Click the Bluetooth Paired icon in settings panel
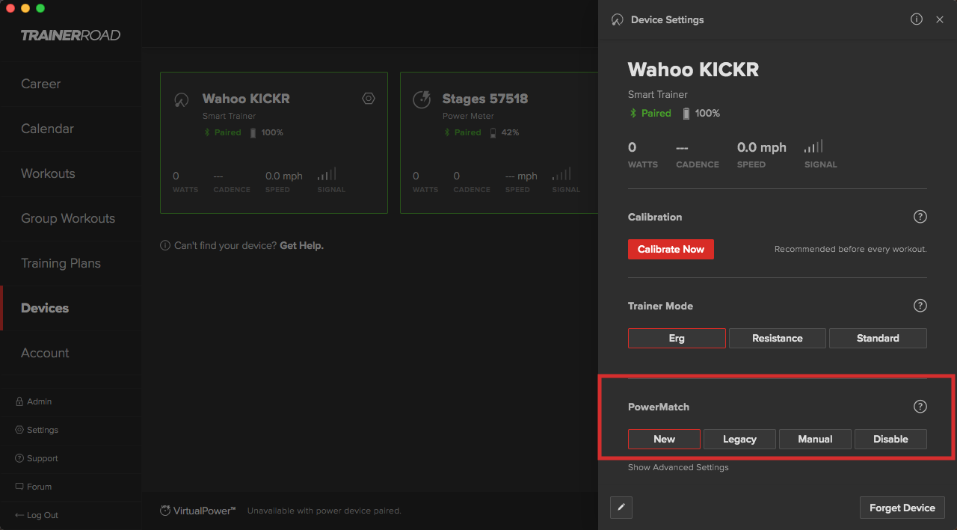Screen dimensions: 957x530 click(633, 114)
